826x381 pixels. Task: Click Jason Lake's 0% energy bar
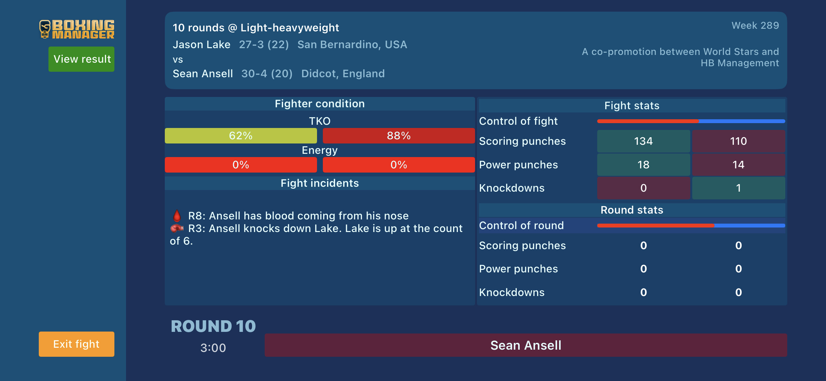241,165
